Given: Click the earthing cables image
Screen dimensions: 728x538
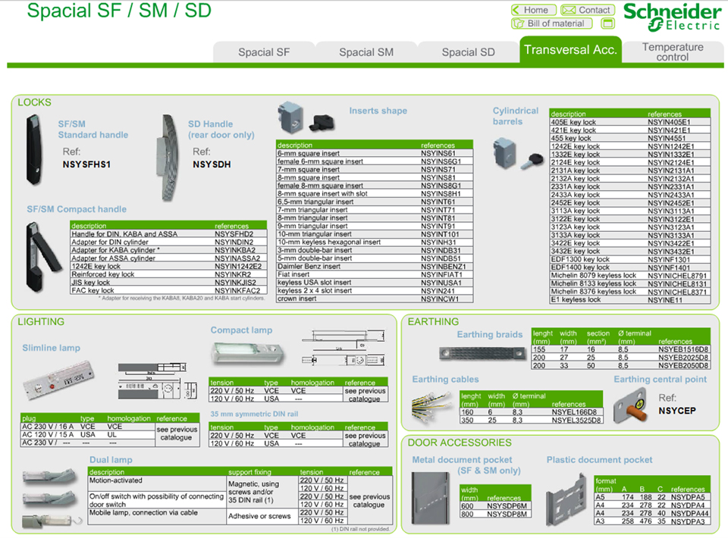Looking at the screenshot, I should (431, 407).
